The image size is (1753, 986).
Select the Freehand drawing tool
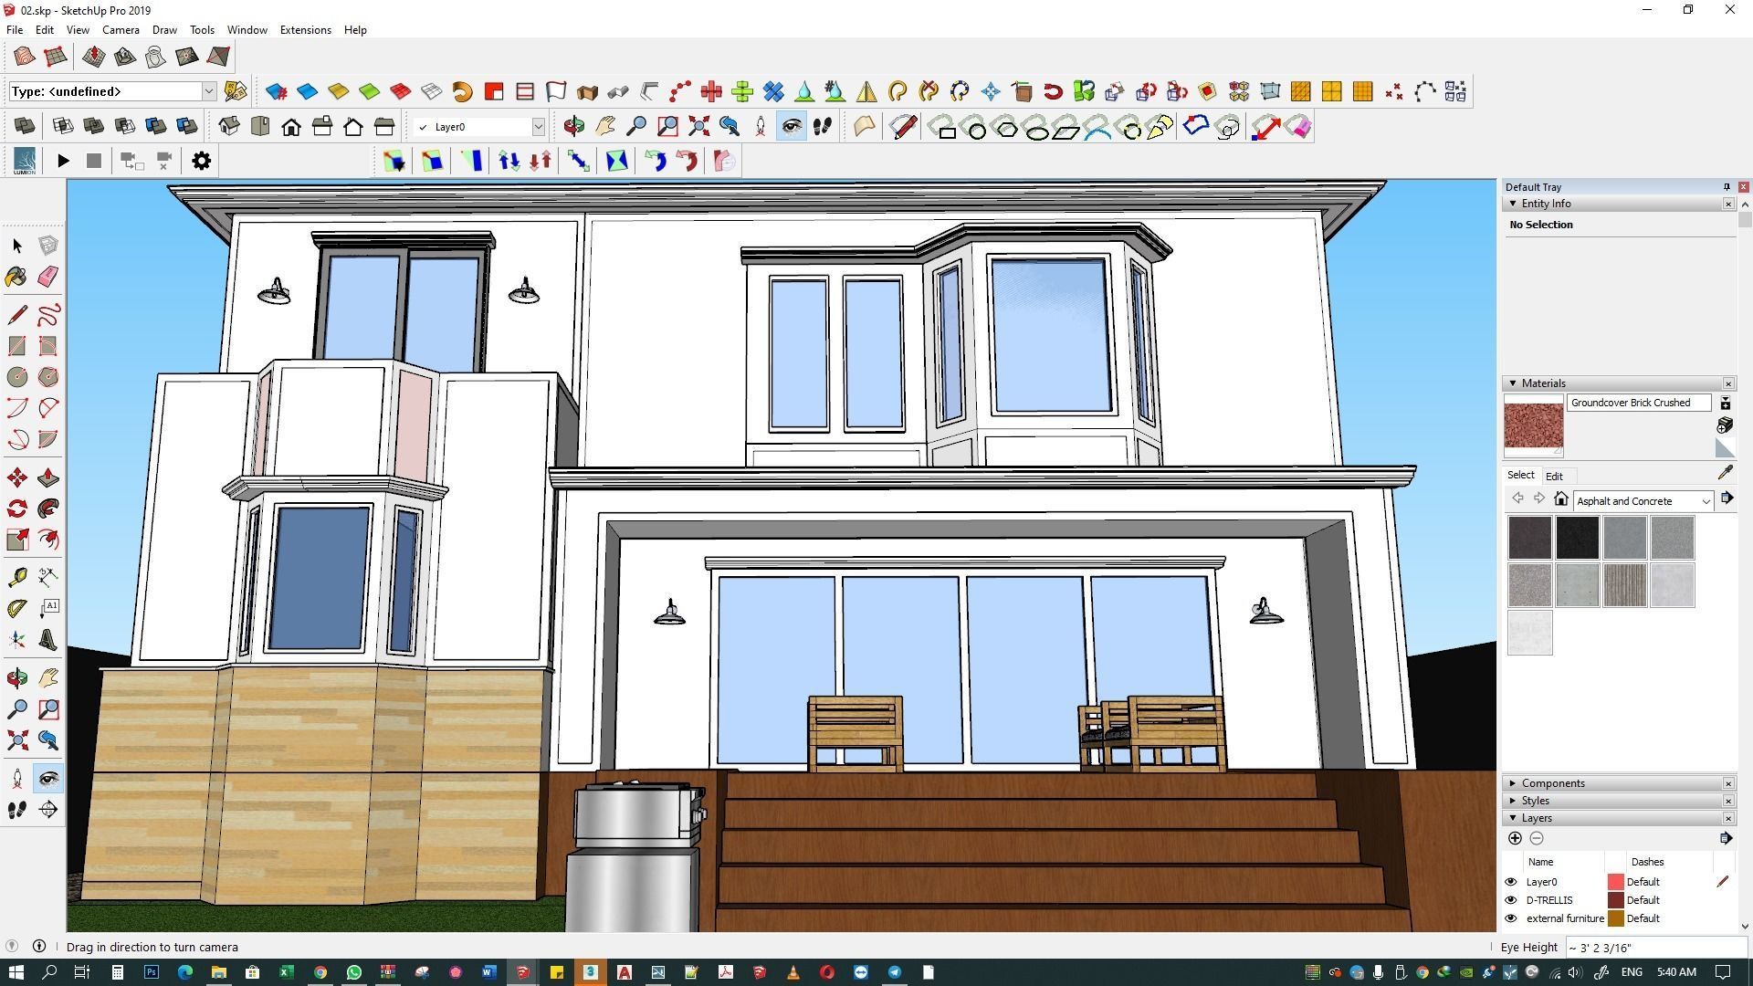[48, 315]
